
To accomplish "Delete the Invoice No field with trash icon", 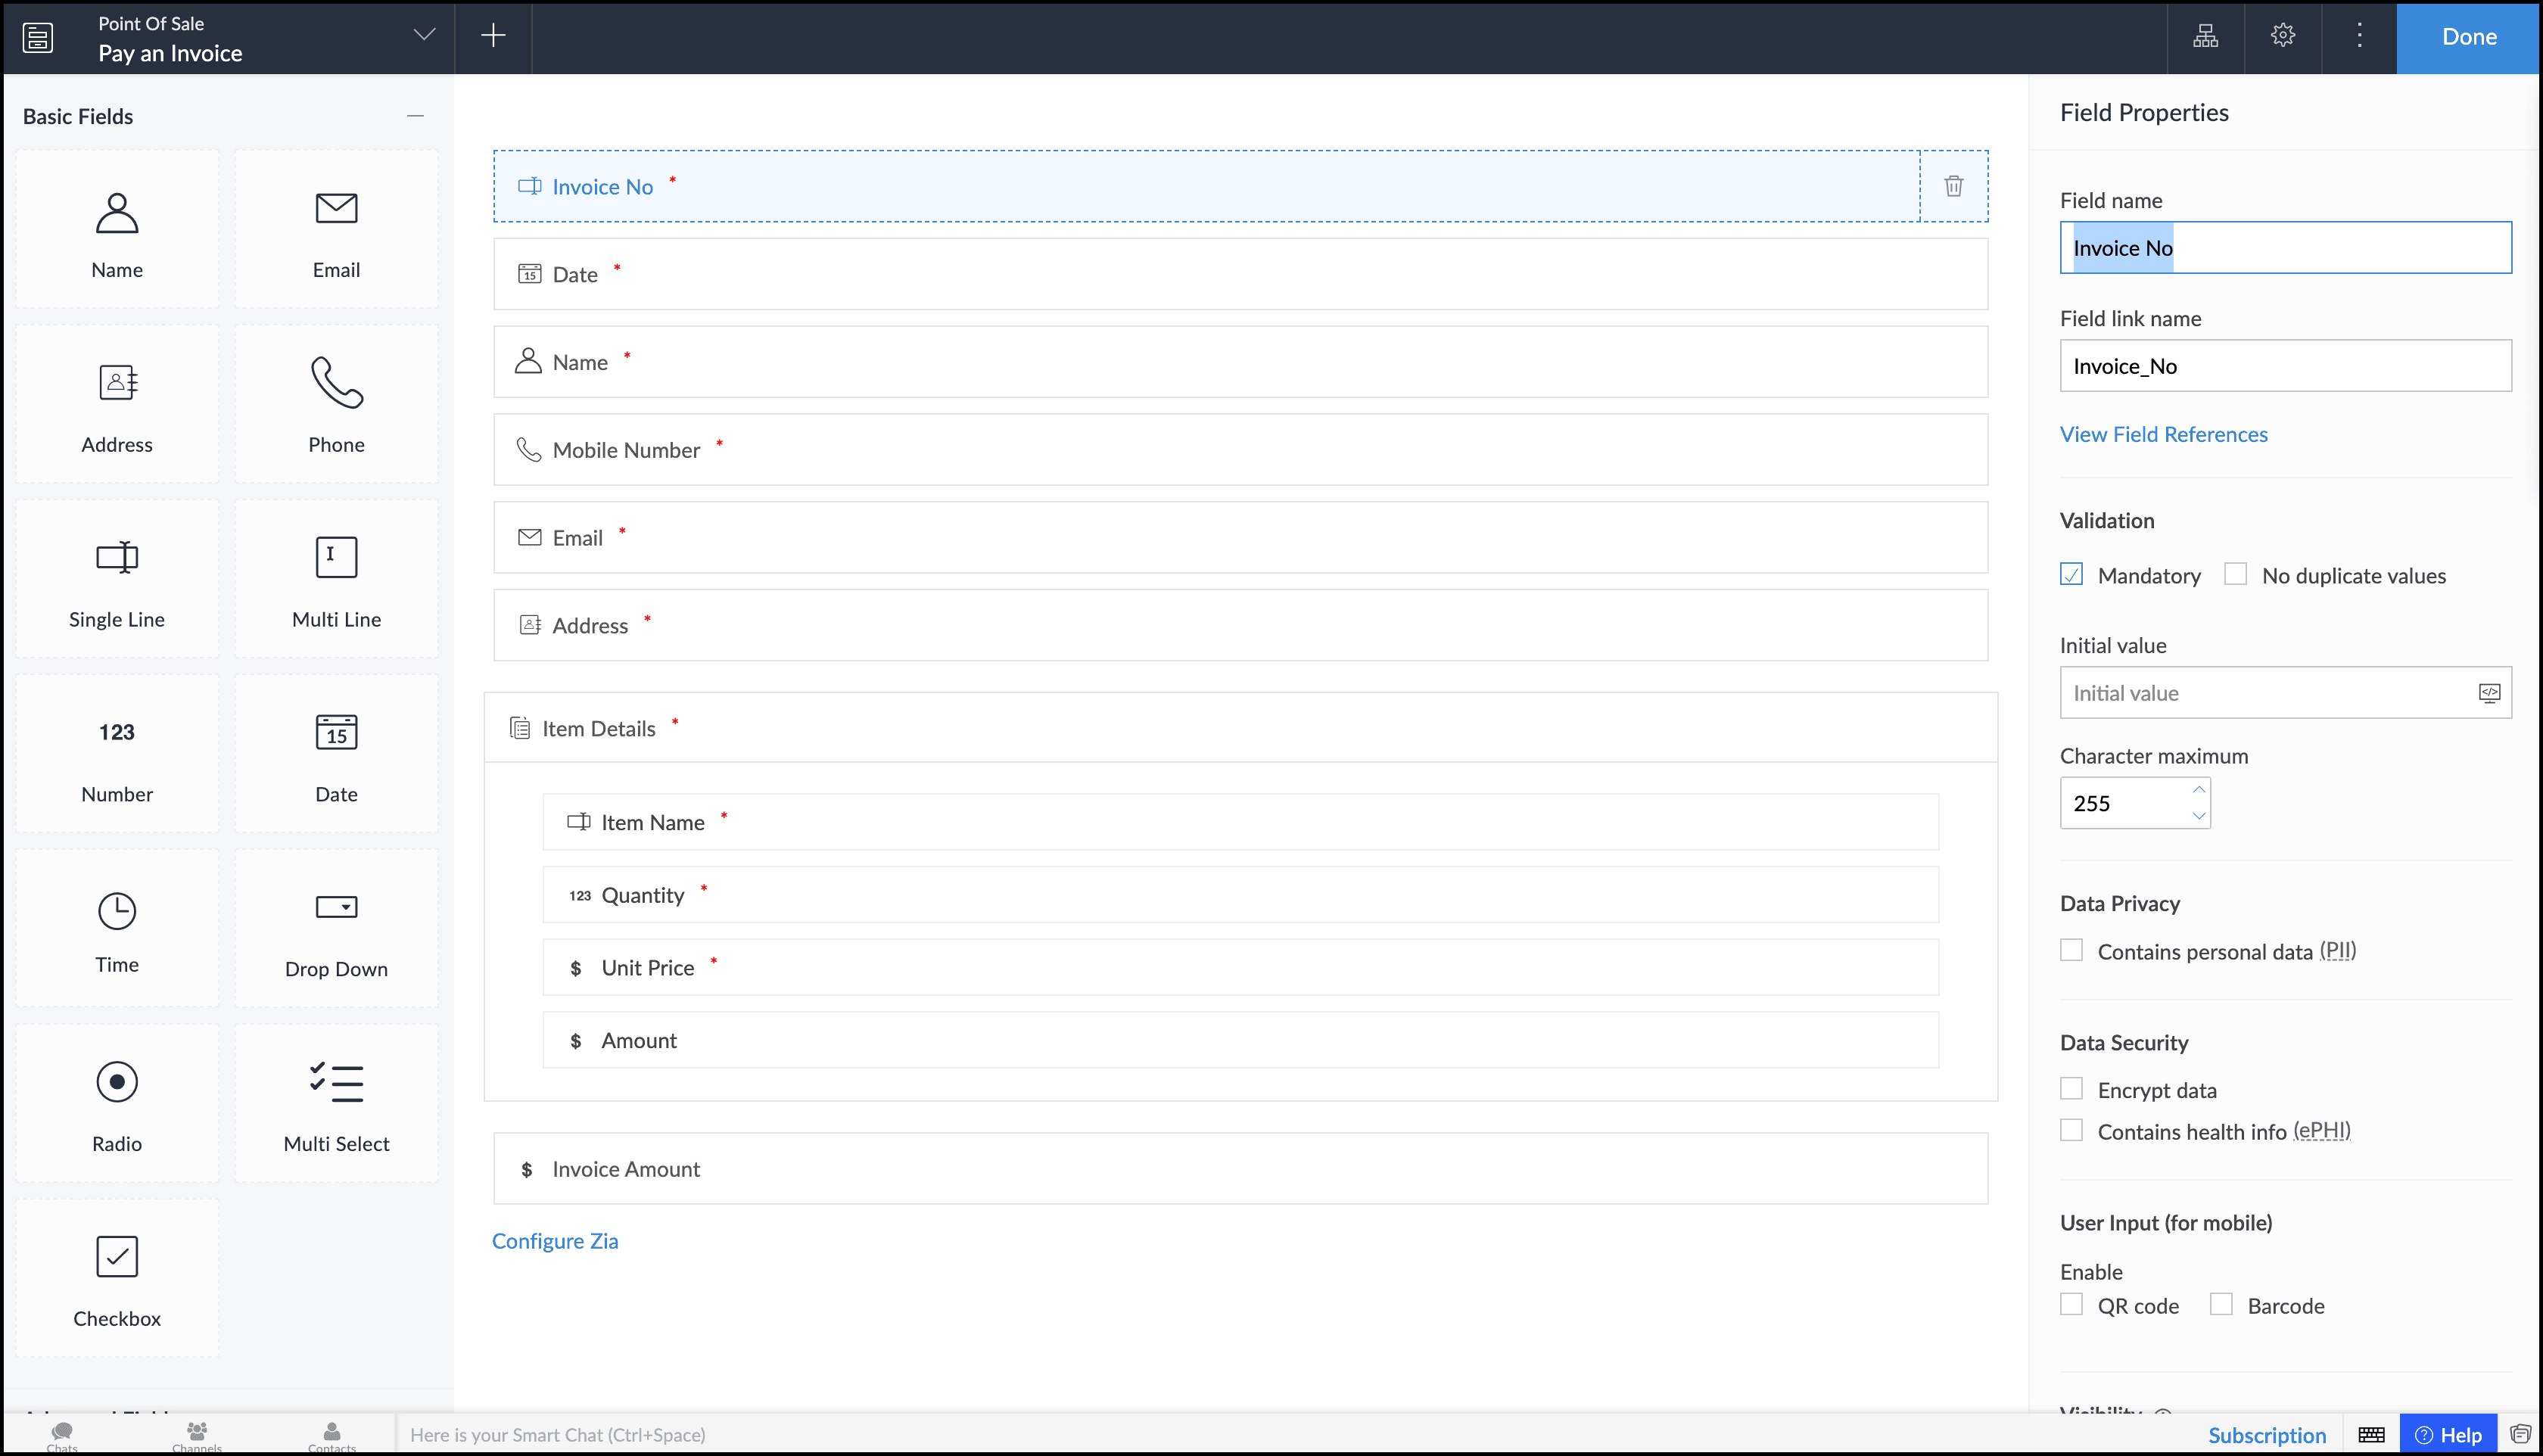I will [1953, 186].
